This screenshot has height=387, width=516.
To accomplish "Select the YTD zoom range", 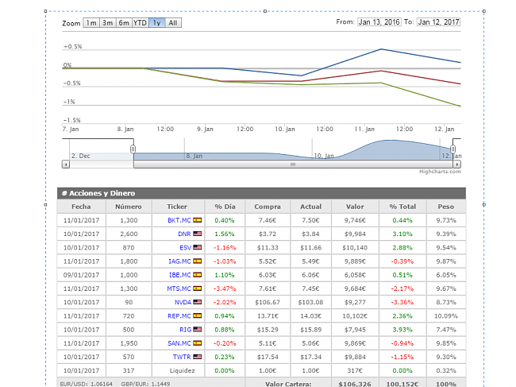I will (x=141, y=23).
